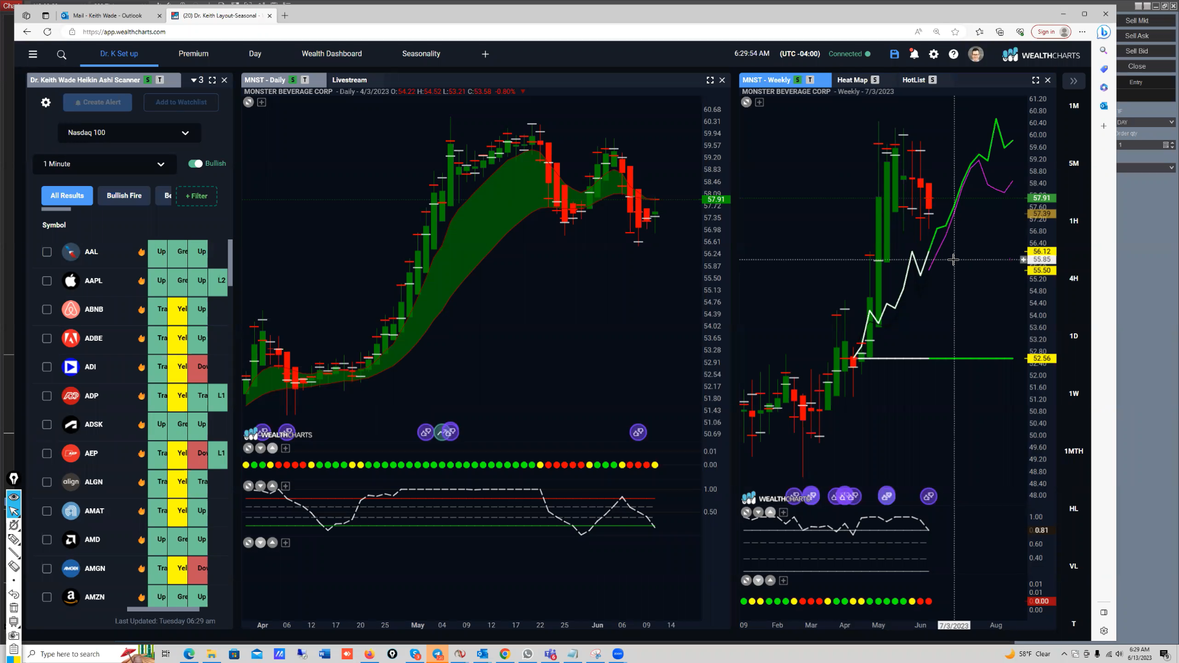Select the 1D timeframe on sidebar
This screenshot has width=1179, height=663.
pyautogui.click(x=1073, y=336)
